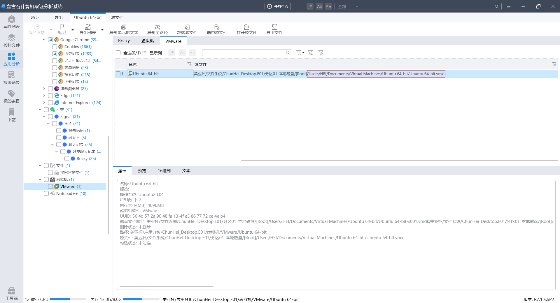Open the 工具箱 toolbox icon
The height and width of the screenshot is (303, 560).
[x=11, y=293]
